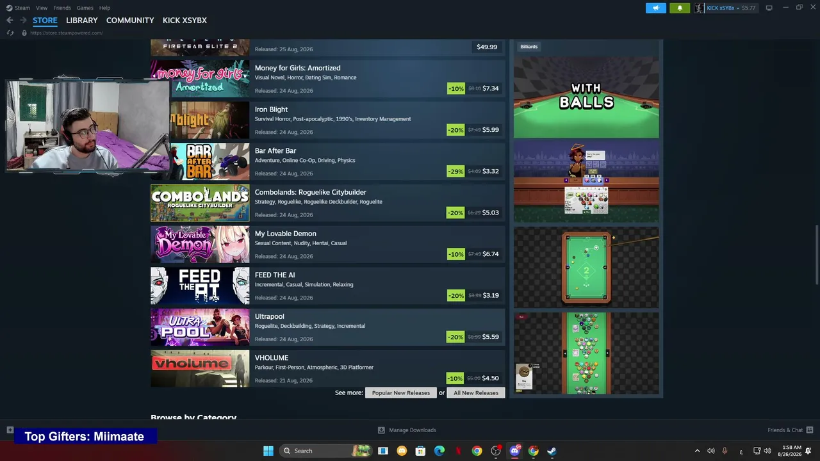Open the Bar After Bar listing
820x461 pixels.
[328, 161]
